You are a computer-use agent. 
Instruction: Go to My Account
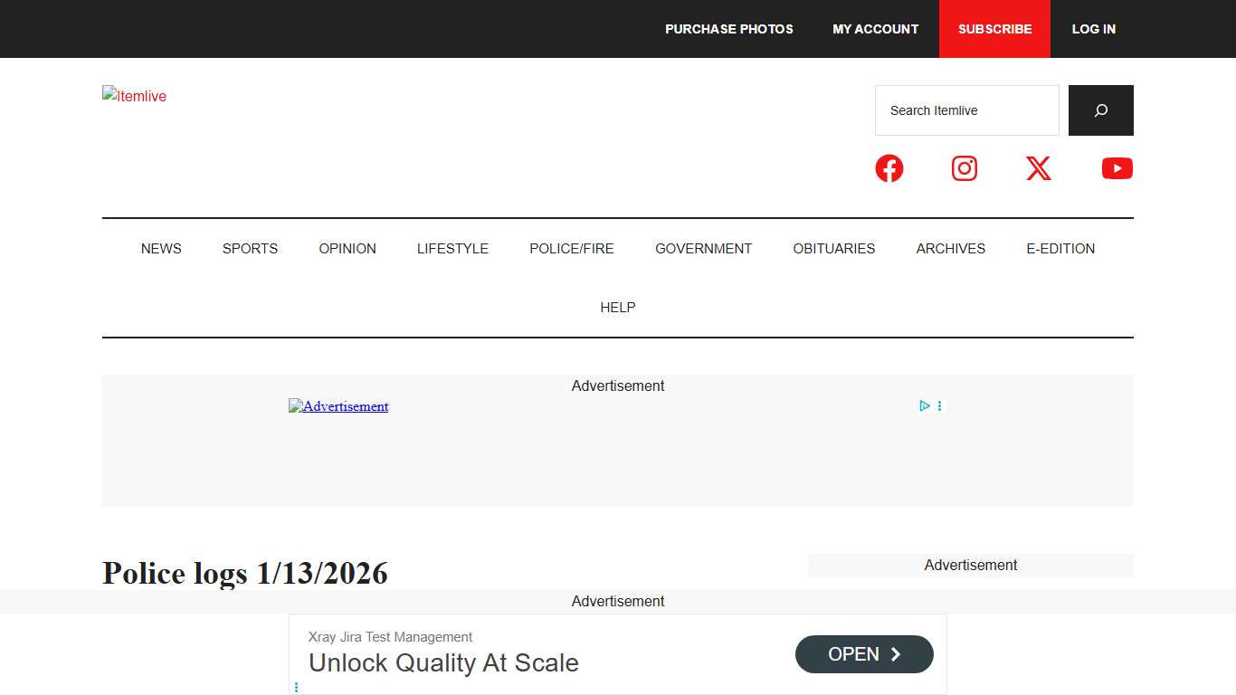click(x=875, y=29)
